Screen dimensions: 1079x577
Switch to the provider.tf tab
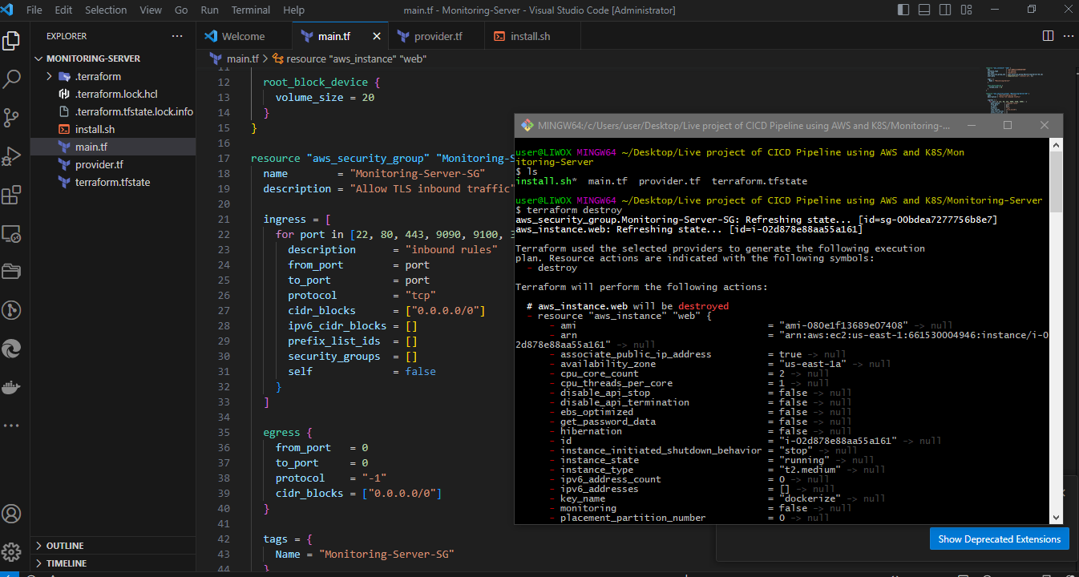pos(438,36)
